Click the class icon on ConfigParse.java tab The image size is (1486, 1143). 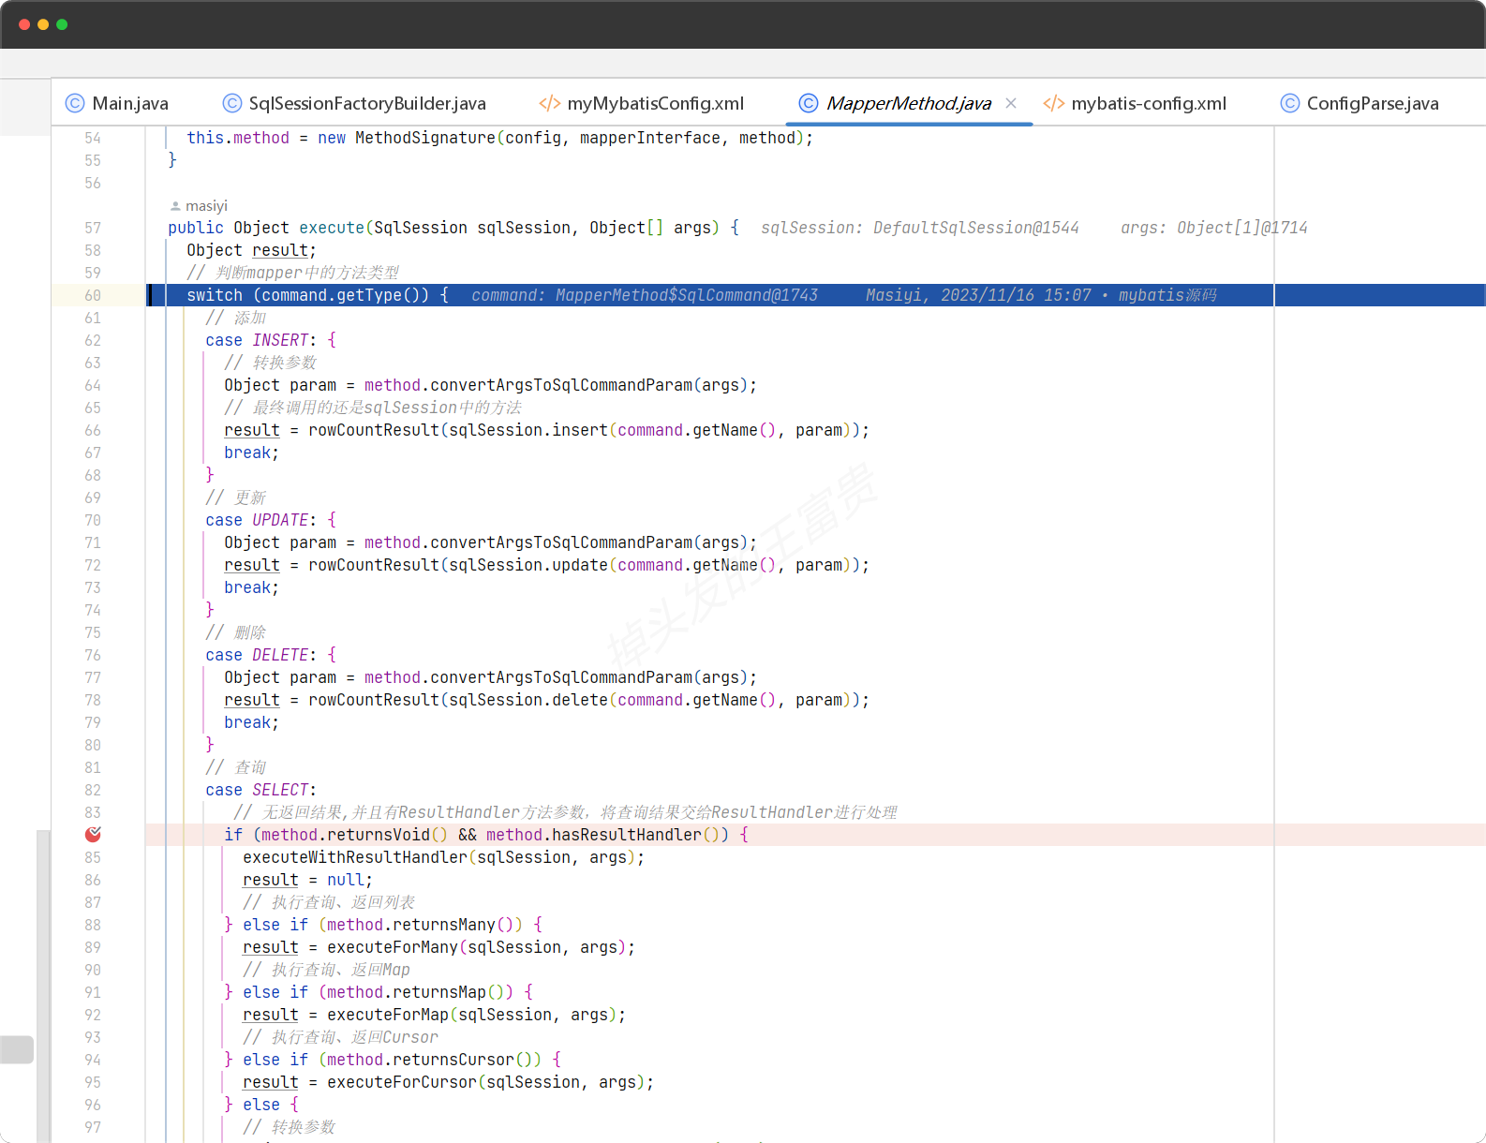tap(1290, 103)
